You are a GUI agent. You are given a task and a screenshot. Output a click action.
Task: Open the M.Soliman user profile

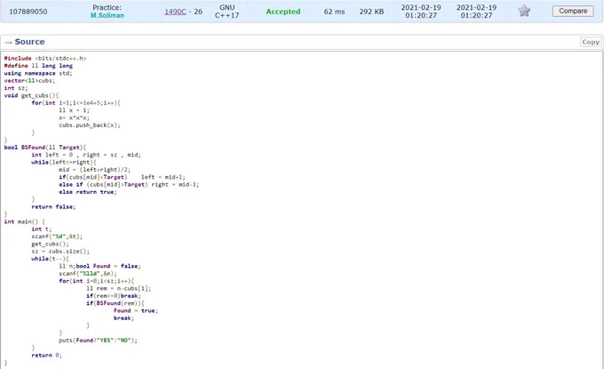pos(107,15)
